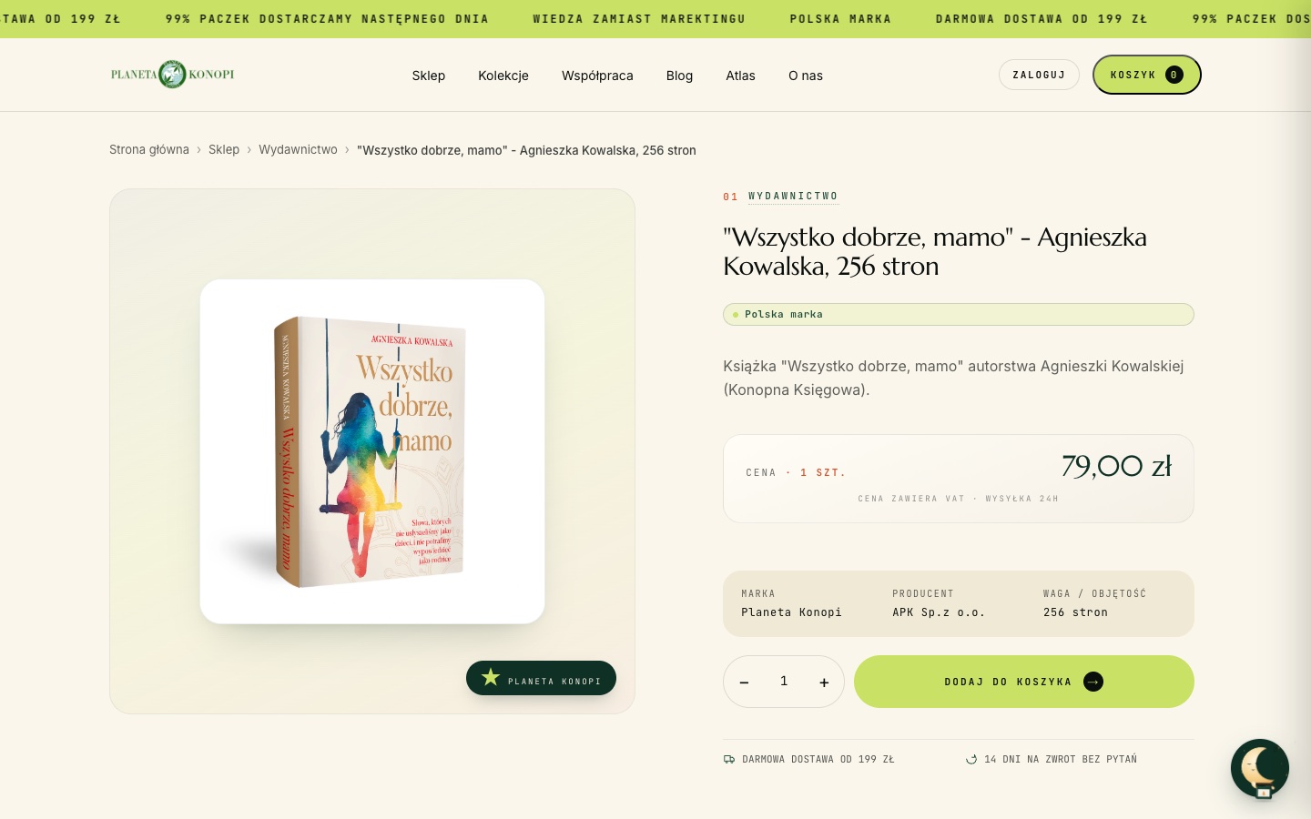The height and width of the screenshot is (819, 1311).
Task: Open the Atlas section
Action: [x=740, y=76]
